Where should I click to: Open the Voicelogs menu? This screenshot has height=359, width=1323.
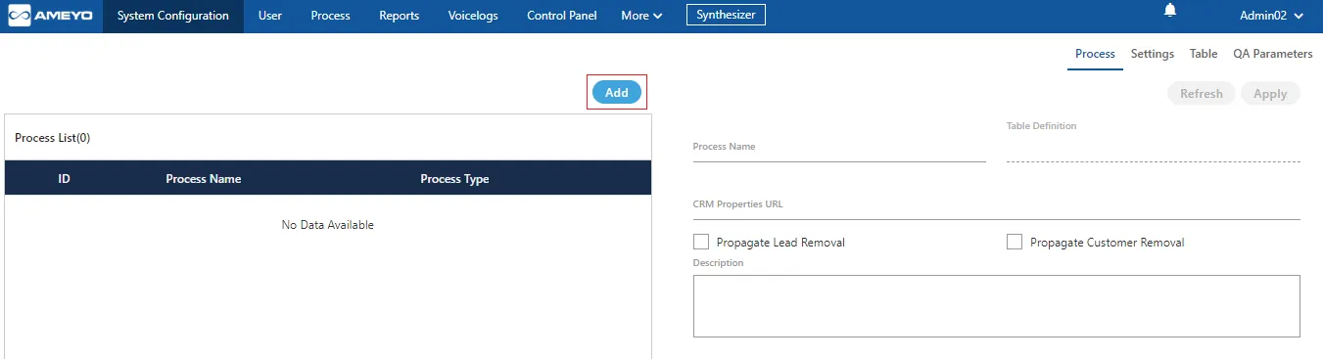coord(473,16)
